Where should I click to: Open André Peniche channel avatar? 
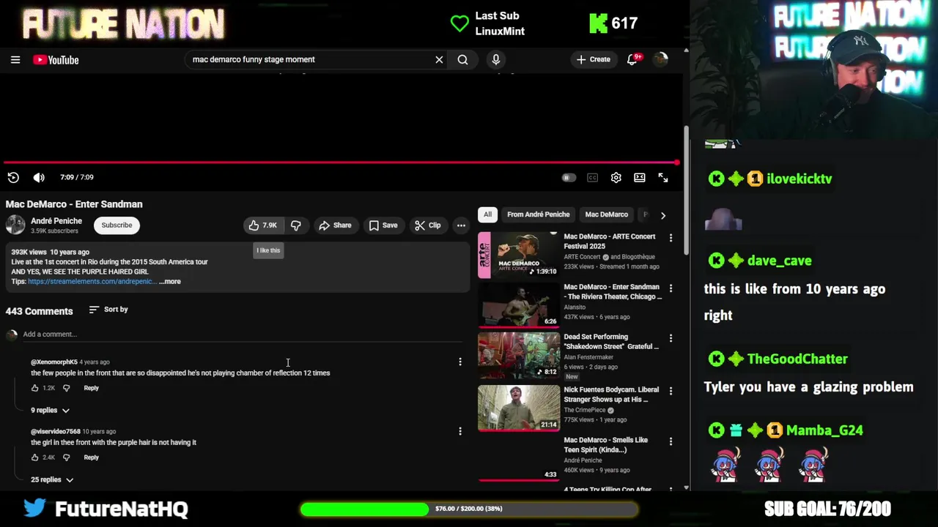click(x=15, y=225)
